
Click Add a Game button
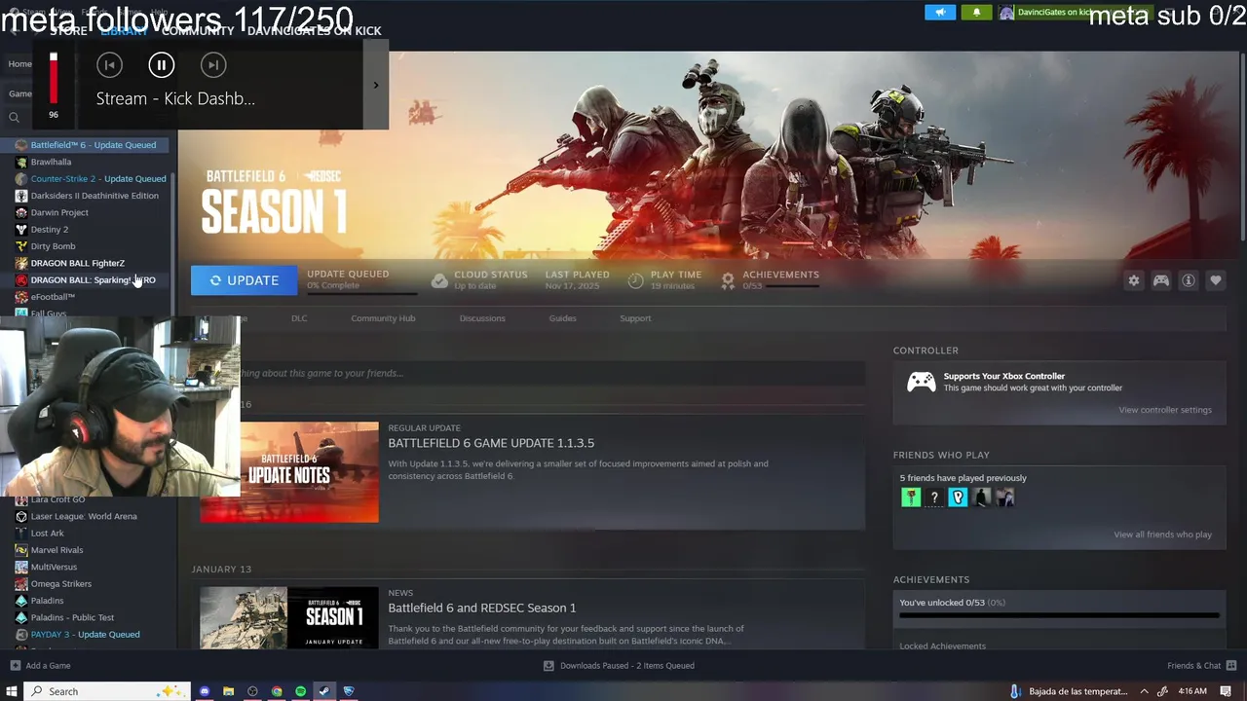pos(40,666)
